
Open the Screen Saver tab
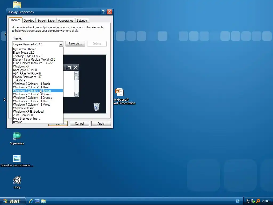coord(46,20)
